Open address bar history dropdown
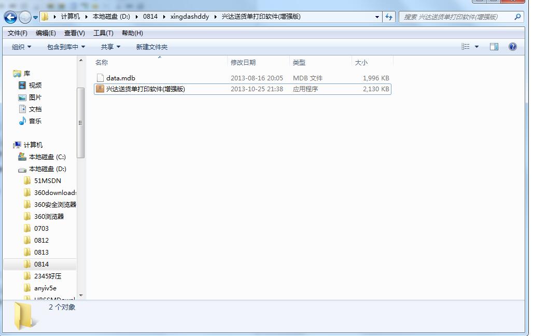The height and width of the screenshot is (336, 533). 377,17
